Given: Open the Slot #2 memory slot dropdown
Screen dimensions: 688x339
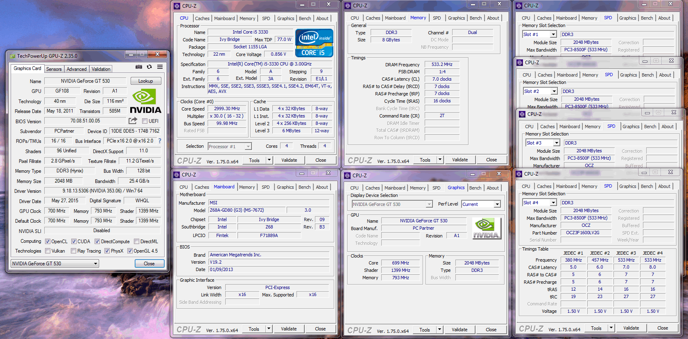Looking at the screenshot, I should click(x=540, y=91).
